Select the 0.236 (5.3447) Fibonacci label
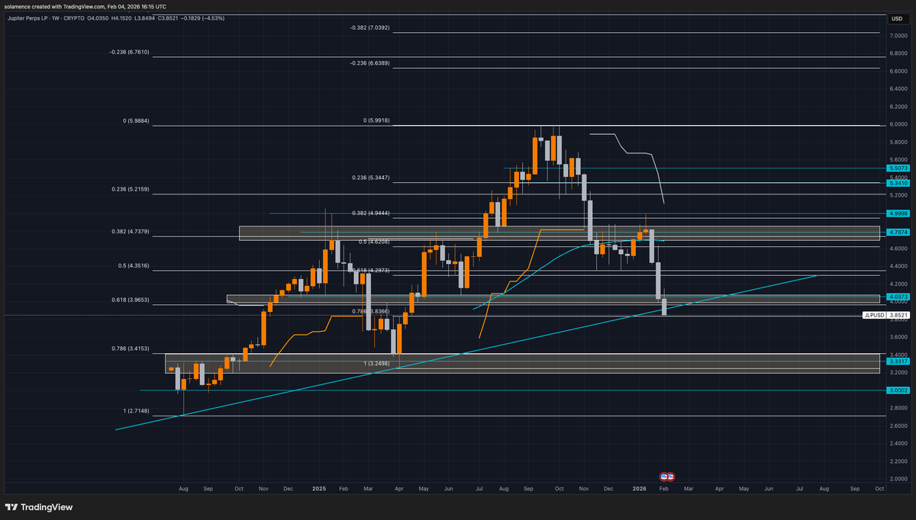 (371, 177)
